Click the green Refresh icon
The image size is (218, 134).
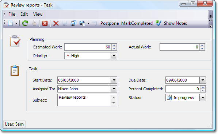(25, 23)
